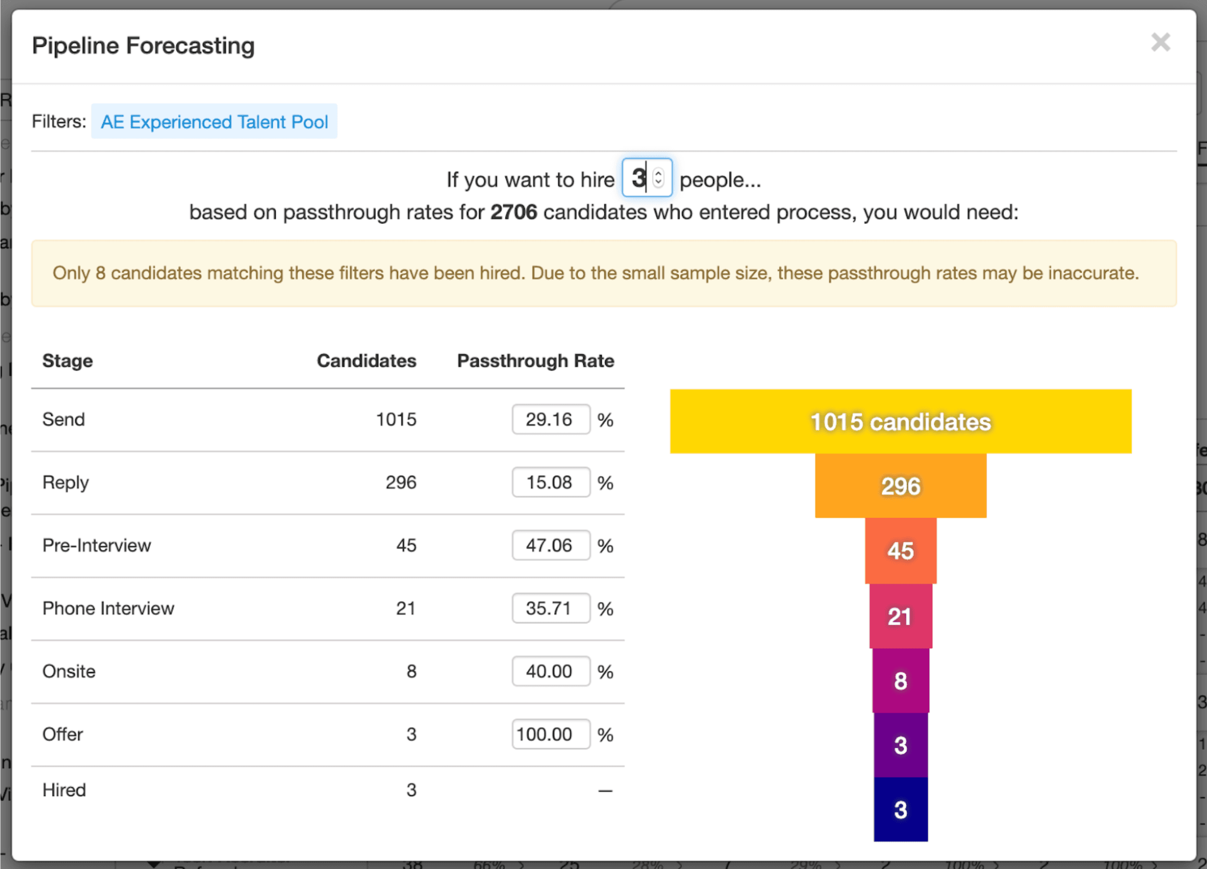The image size is (1207, 869).
Task: Click the hire count number input
Action: tap(638, 178)
